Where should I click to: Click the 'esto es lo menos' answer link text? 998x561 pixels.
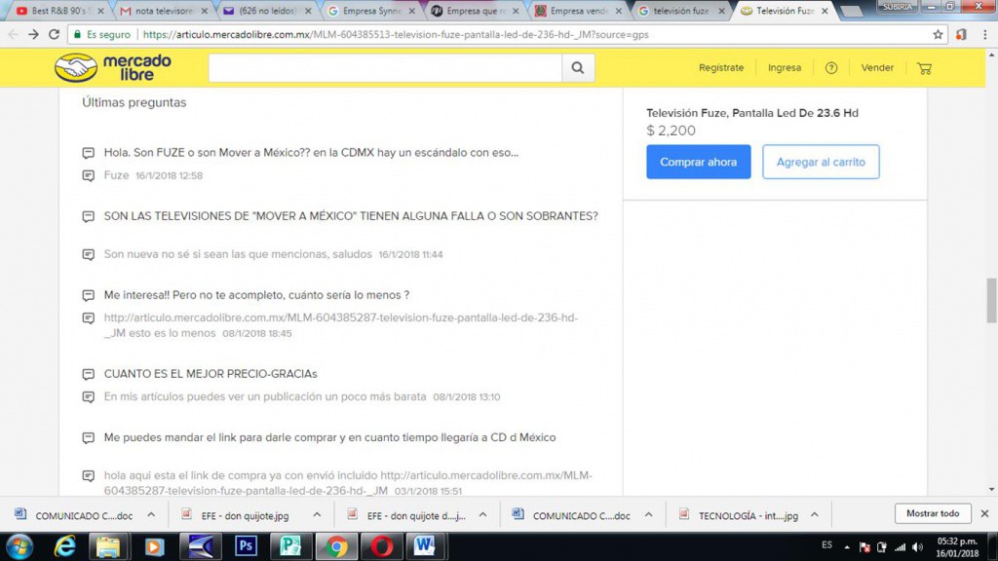pyautogui.click(x=173, y=333)
